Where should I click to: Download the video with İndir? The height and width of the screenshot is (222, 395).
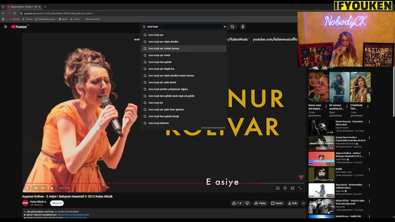click(293, 203)
